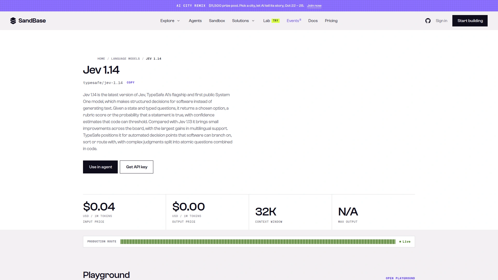Select the N/A max output value
The width and height of the screenshot is (498, 280).
click(x=348, y=212)
